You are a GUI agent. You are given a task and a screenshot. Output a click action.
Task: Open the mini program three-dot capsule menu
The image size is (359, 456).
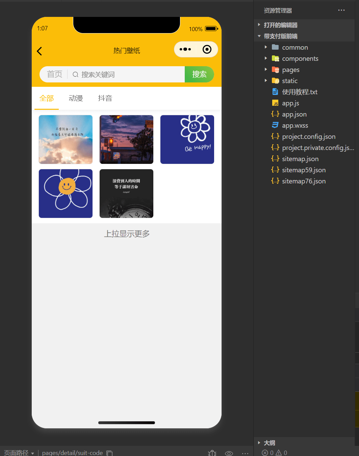click(185, 49)
